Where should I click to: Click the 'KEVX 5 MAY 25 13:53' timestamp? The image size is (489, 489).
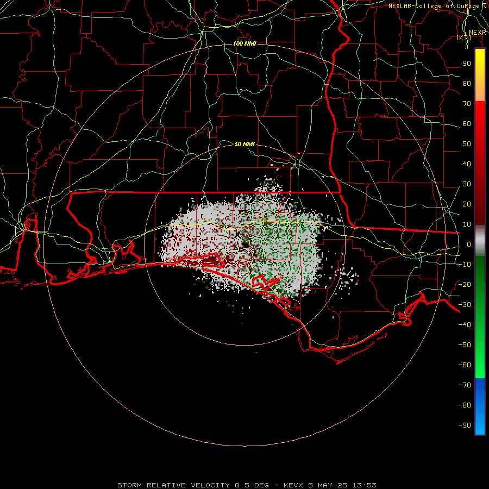(330, 485)
